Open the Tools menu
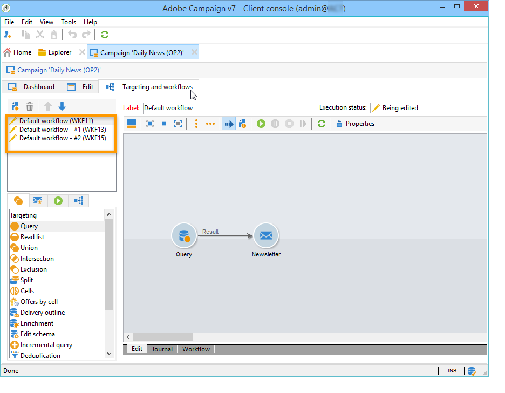This screenshot has height=393, width=505. point(69,22)
